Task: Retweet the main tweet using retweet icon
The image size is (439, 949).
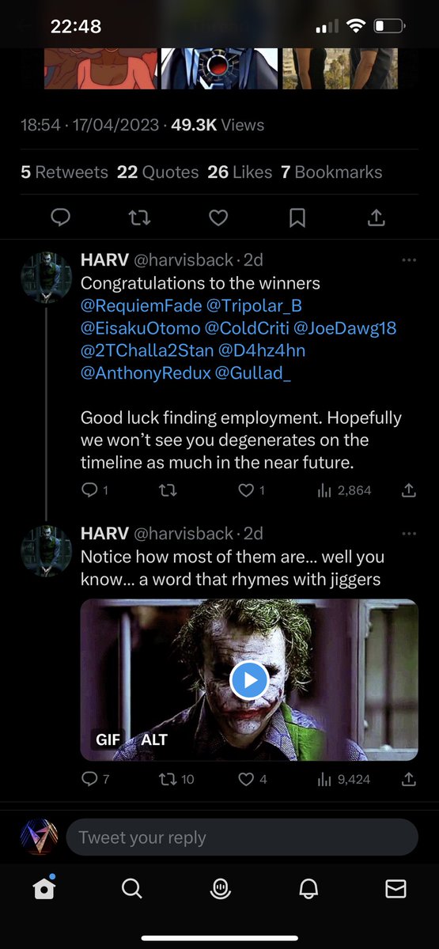Action: pyautogui.click(x=139, y=217)
